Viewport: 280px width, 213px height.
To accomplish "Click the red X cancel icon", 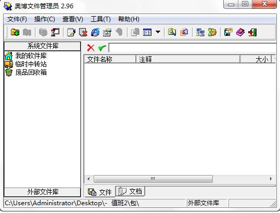I will pyautogui.click(x=91, y=48).
